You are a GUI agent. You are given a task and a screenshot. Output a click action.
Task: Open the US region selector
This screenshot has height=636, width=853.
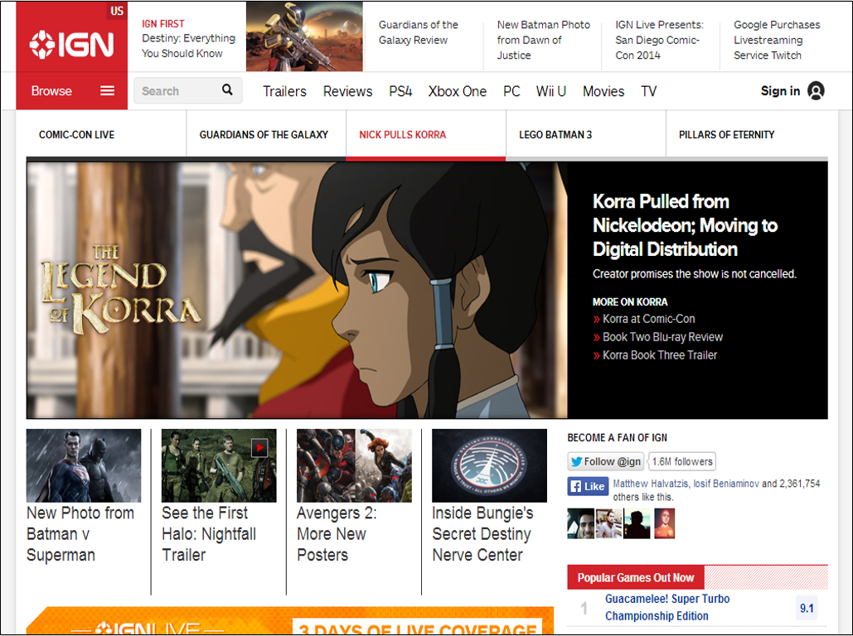click(x=117, y=12)
